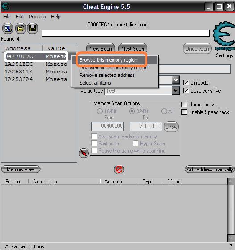The height and width of the screenshot is (250, 235).
Task: Choose Select all items
Action: click(x=114, y=83)
